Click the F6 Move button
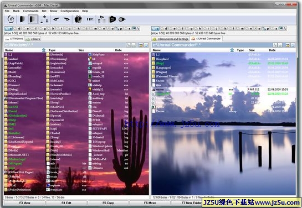 [150, 203]
